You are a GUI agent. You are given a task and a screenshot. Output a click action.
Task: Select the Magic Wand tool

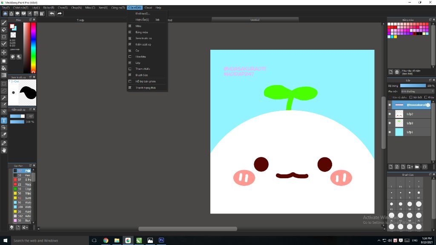(x=4, y=98)
